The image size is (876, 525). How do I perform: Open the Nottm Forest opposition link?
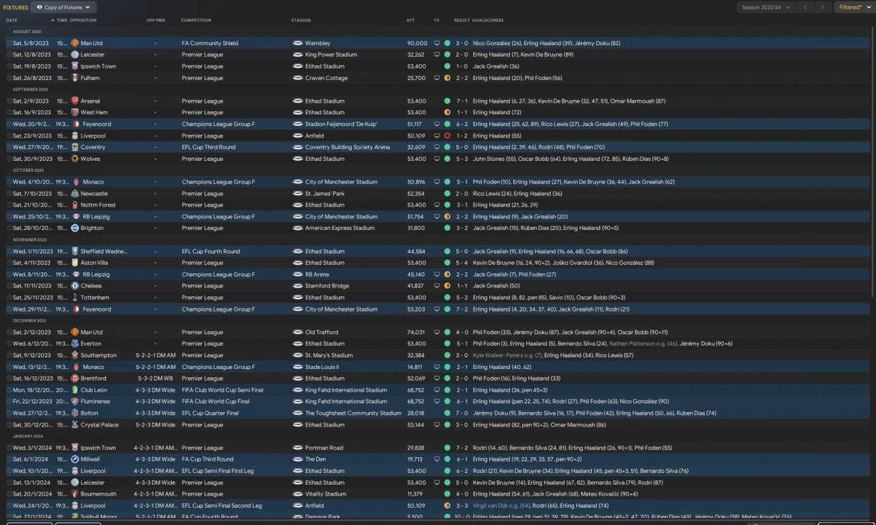(x=99, y=205)
